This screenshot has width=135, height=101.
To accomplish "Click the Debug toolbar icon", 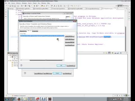I will (x=22, y=6).
